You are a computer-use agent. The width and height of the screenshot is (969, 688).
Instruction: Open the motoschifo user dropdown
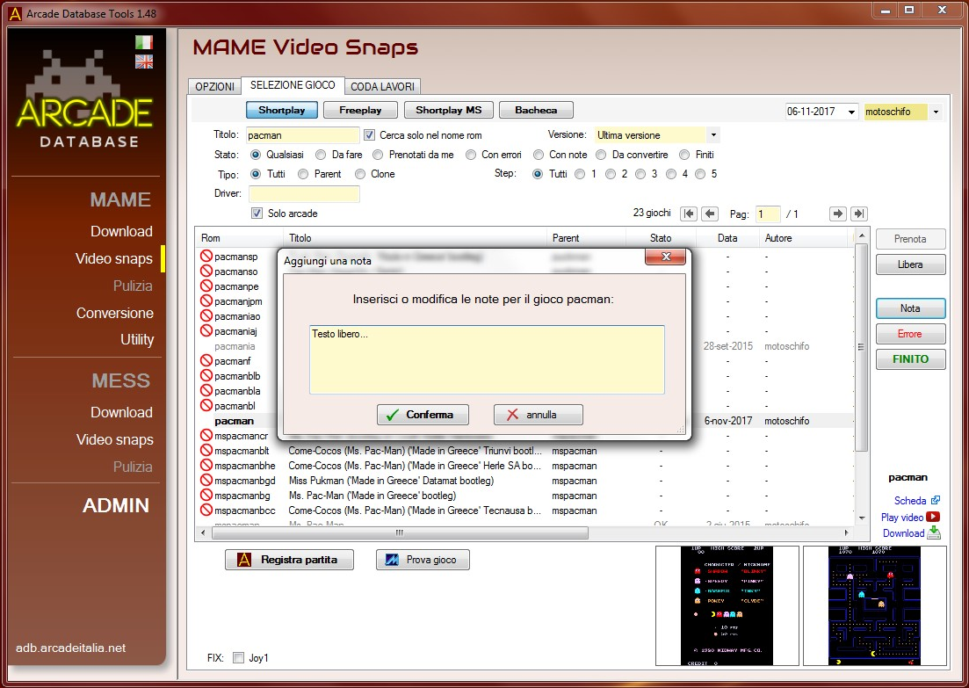click(936, 112)
